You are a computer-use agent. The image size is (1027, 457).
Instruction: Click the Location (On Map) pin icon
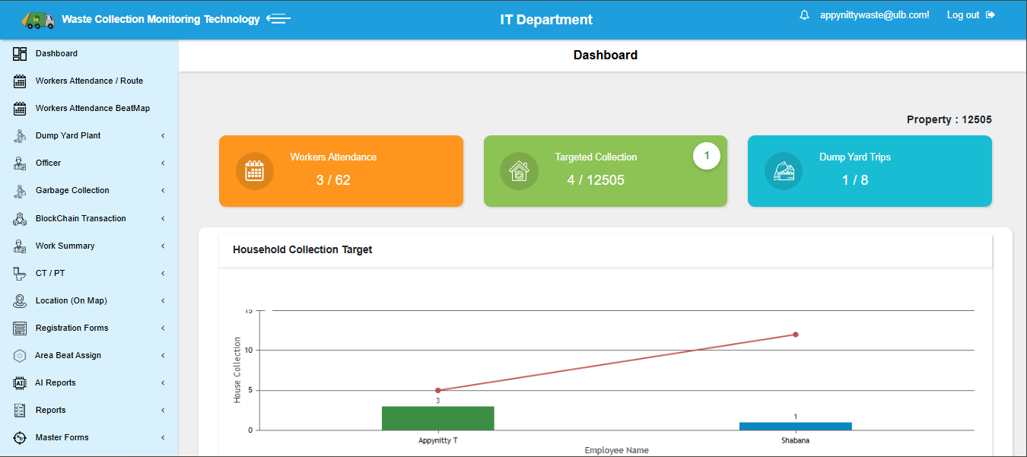(x=21, y=301)
